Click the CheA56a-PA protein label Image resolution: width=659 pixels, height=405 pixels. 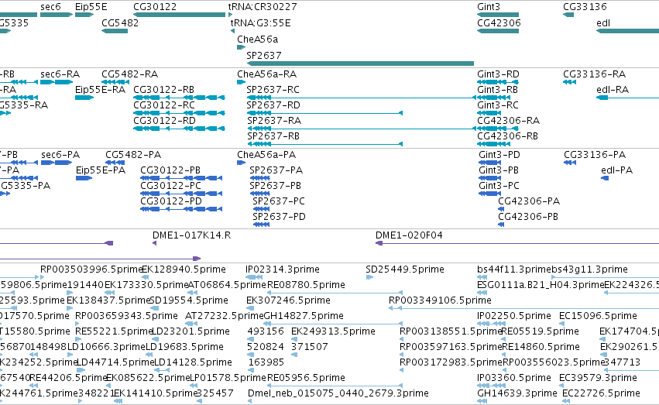266,155
